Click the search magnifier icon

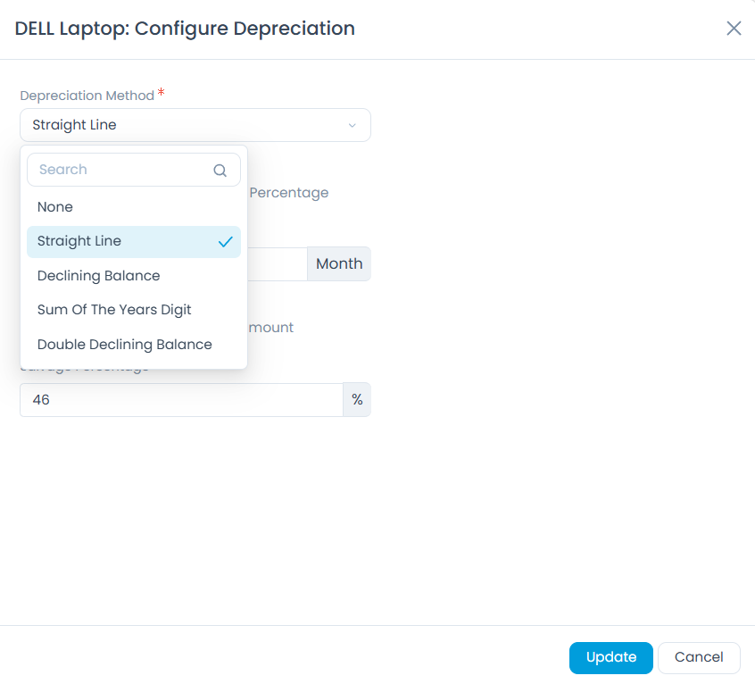220,170
